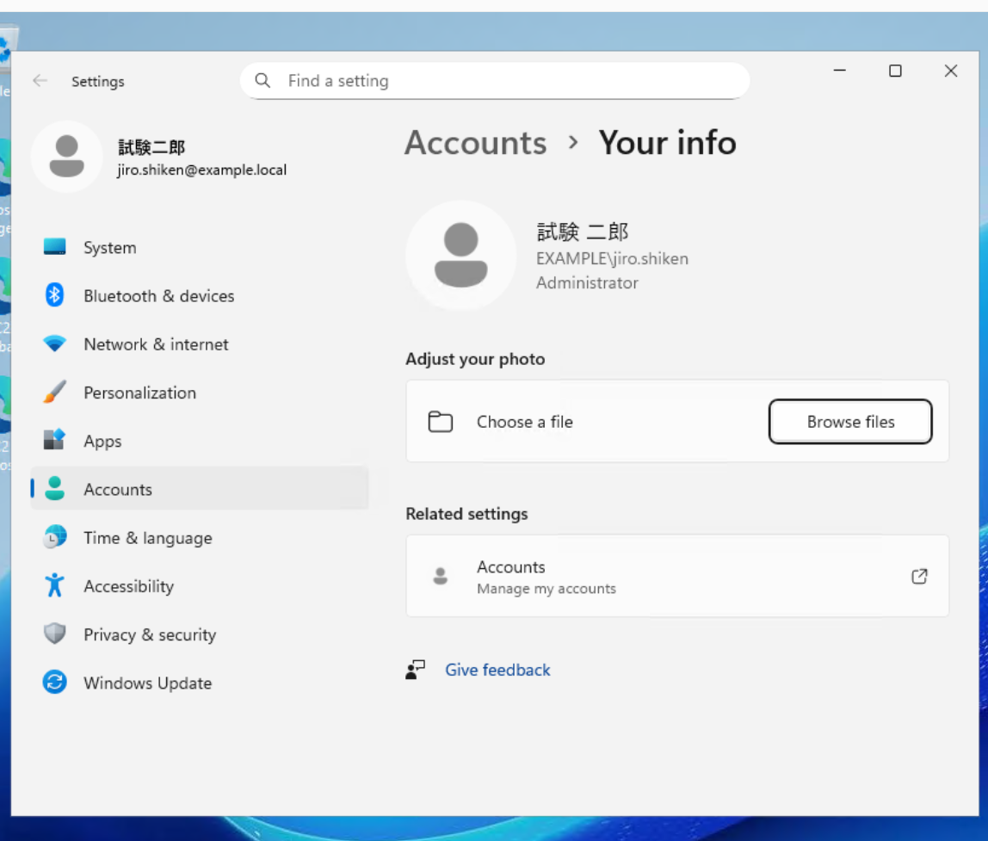Click the Accessibility figure icon
This screenshot has width=988, height=841.
[x=55, y=586]
